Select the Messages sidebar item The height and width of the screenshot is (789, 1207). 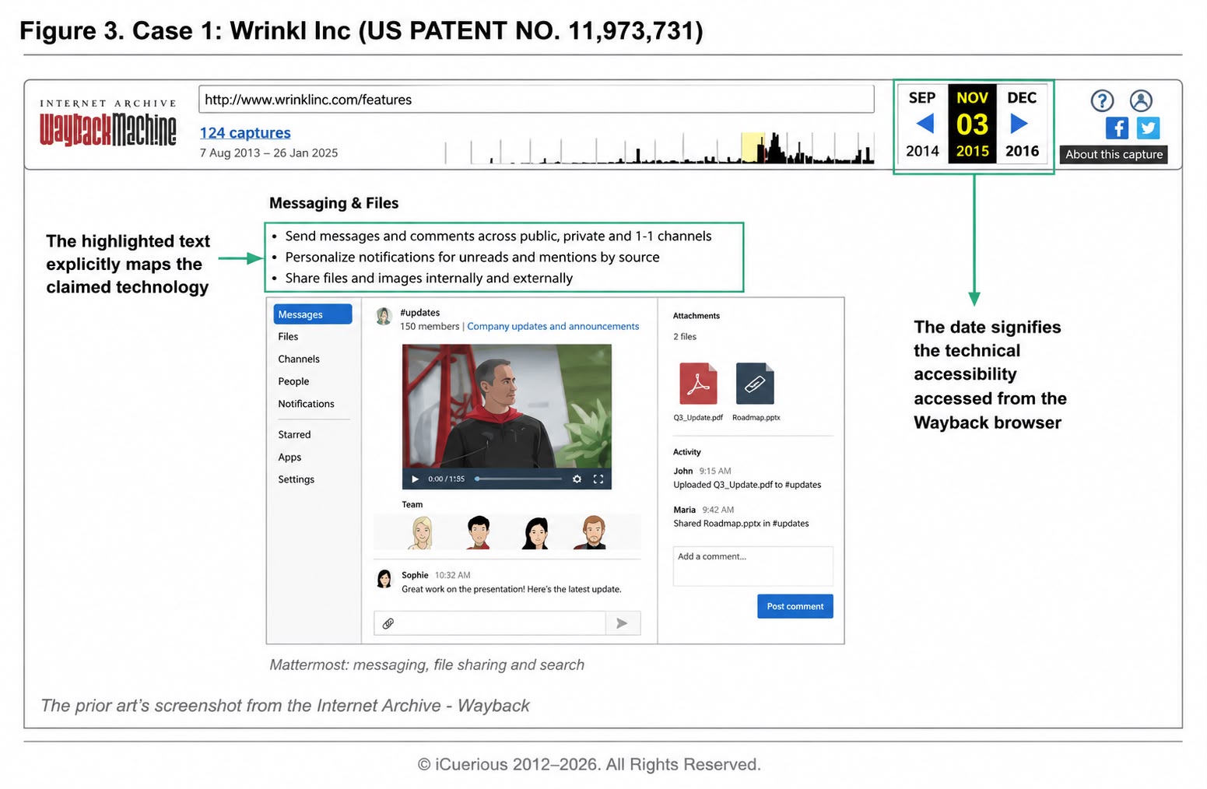(x=313, y=314)
